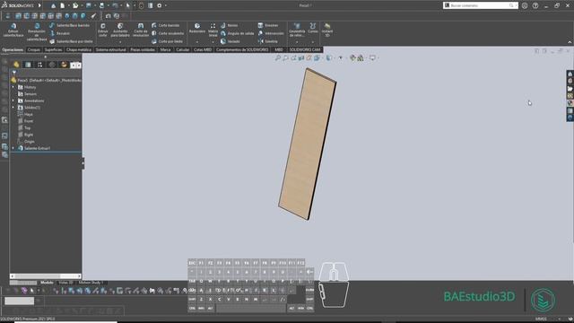The width and height of the screenshot is (574, 323).
Task: Choose Saliente/Base por límite command
Action: pos(71,41)
